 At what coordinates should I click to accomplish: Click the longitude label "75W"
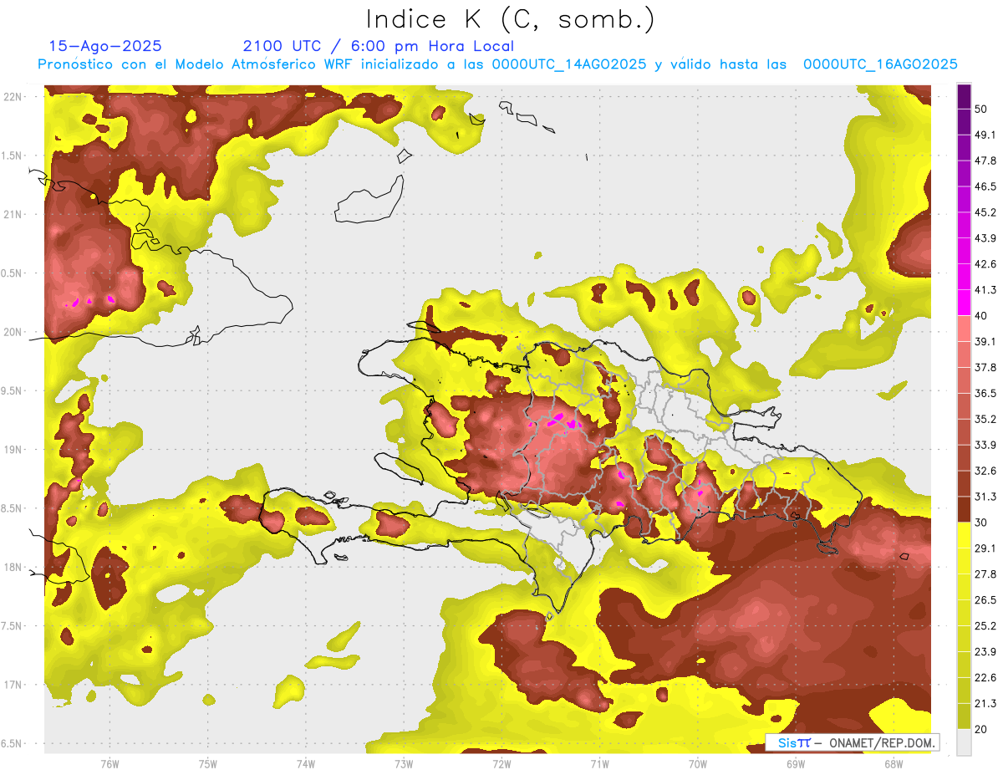[x=208, y=763]
